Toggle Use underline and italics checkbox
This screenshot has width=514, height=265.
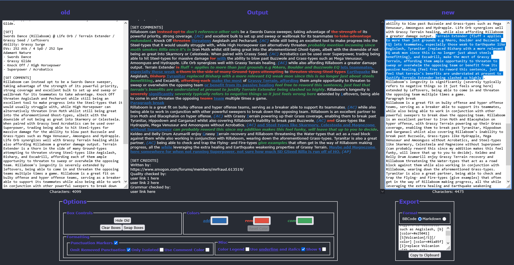pos(303,249)
